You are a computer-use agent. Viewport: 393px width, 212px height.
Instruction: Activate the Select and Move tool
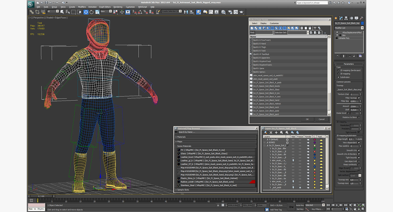pos(86,12)
